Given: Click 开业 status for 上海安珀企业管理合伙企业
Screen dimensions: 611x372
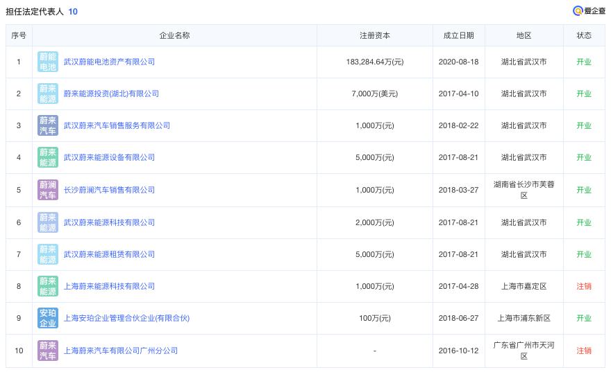Looking at the screenshot, I should pos(584,318).
